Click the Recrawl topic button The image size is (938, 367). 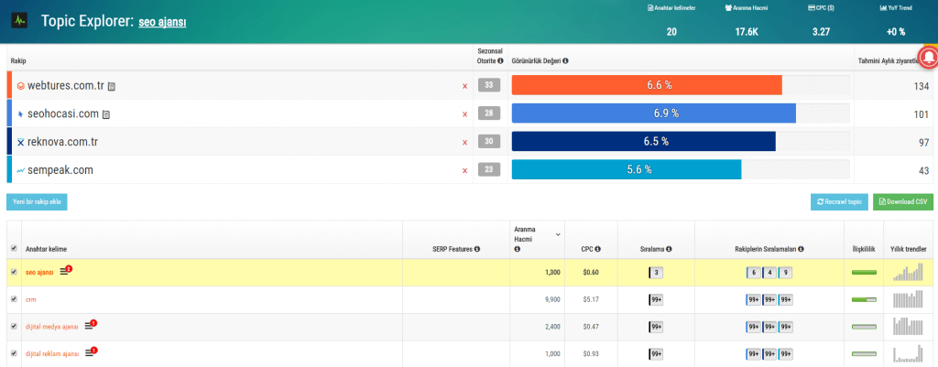tap(839, 202)
